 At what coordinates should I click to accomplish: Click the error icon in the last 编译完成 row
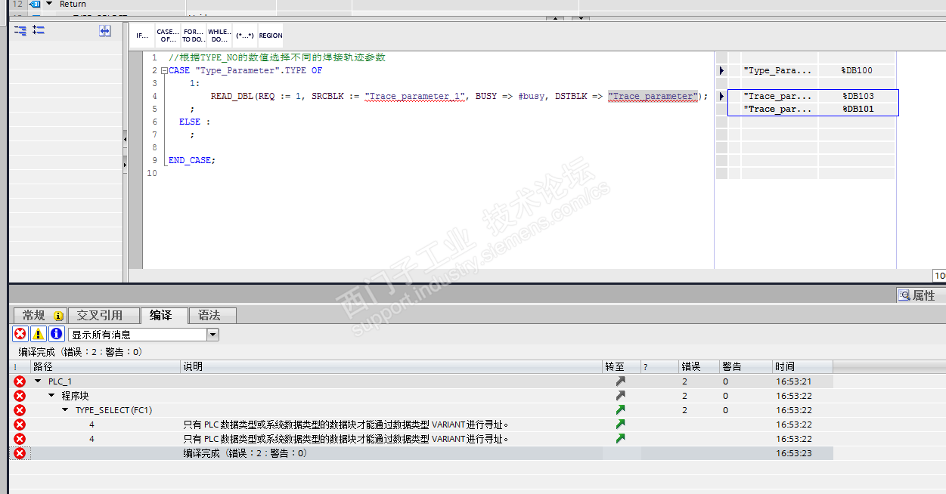20,453
